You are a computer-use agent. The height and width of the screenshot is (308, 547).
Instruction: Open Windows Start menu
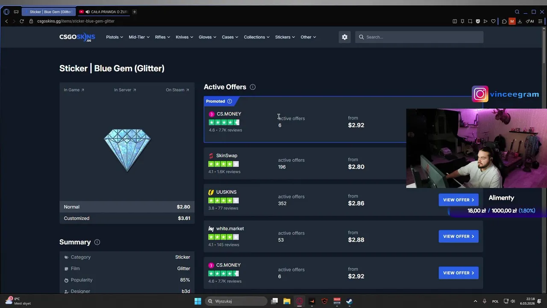[x=198, y=301]
